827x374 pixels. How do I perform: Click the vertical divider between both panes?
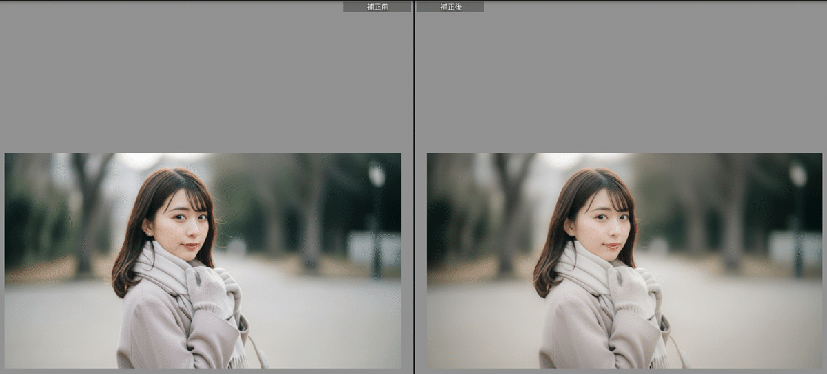[x=413, y=187]
